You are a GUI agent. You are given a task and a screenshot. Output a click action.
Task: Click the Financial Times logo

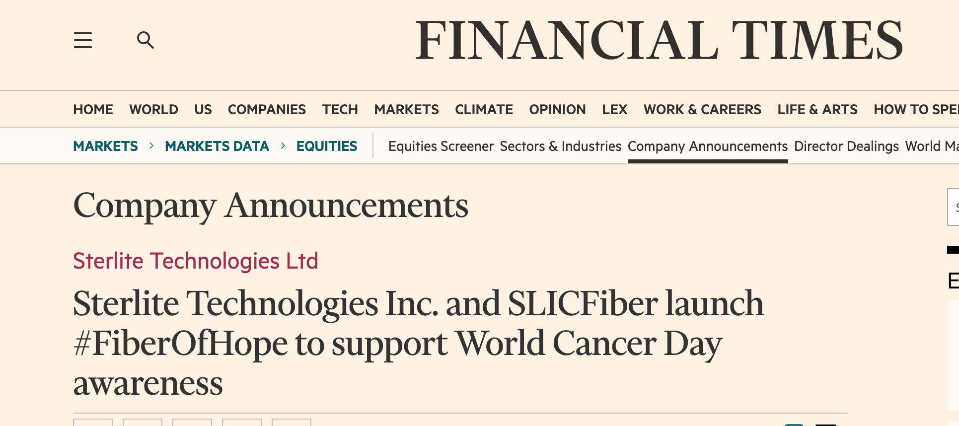point(659,40)
